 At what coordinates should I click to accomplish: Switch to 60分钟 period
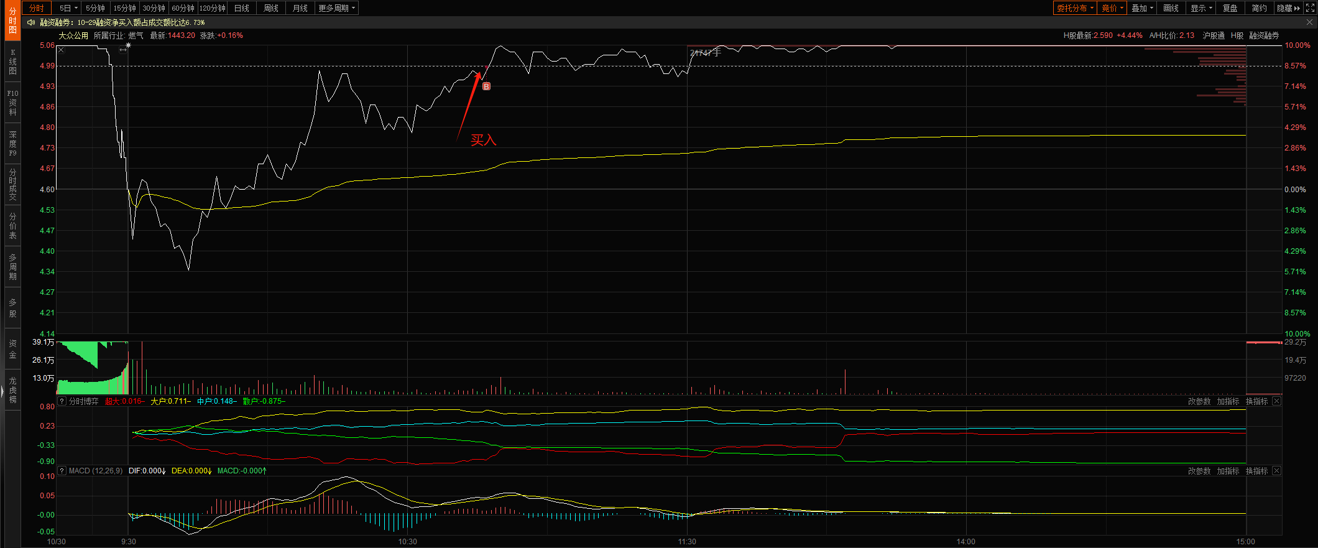(x=183, y=8)
